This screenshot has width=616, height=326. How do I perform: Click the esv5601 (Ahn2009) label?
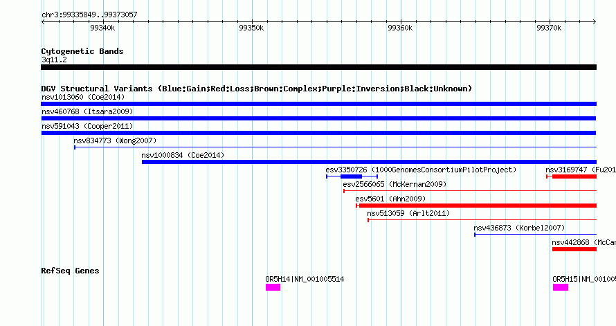(x=390, y=199)
